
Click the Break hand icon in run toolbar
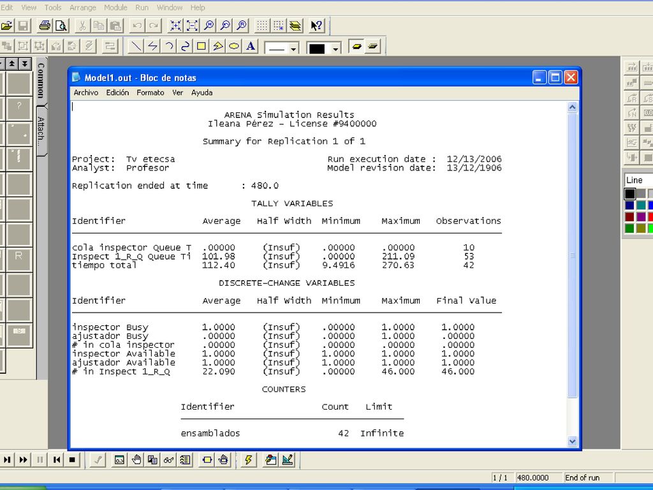(136, 460)
